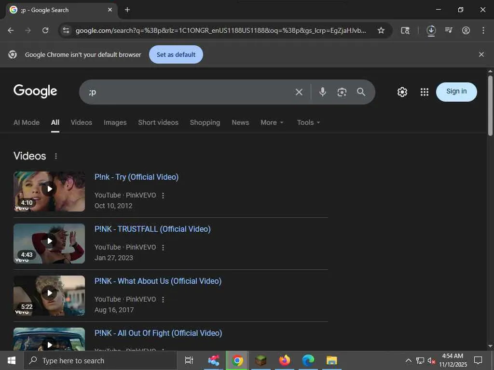The width and height of the screenshot is (494, 370).
Task: Show hidden system tray icons
Action: (x=408, y=360)
